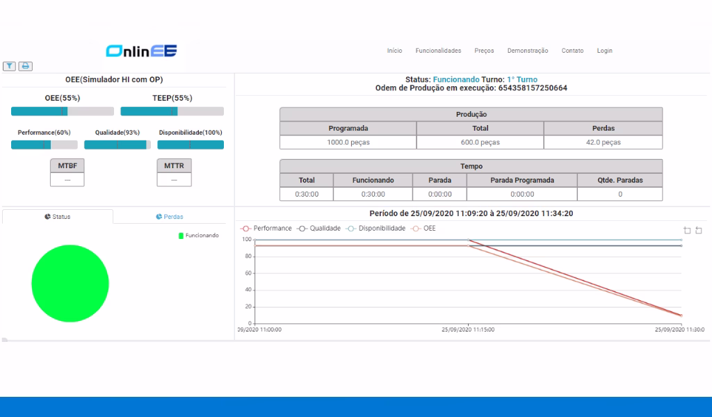Viewport: 712px width, 417px height.
Task: Click the Contato navigation link
Action: [x=572, y=51]
